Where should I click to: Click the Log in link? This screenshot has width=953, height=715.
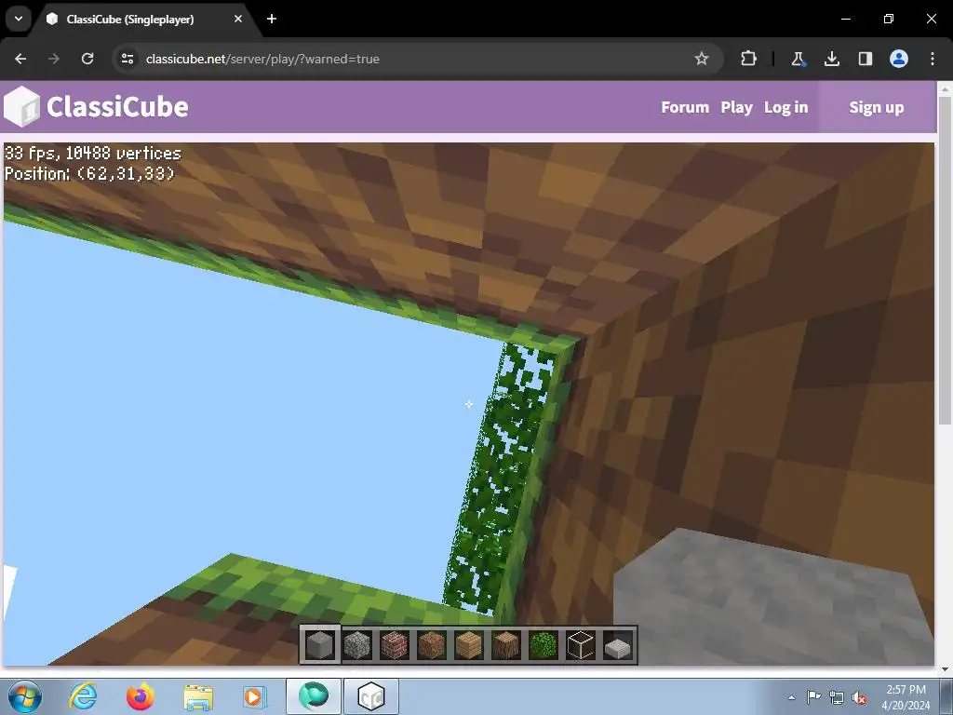(x=785, y=107)
